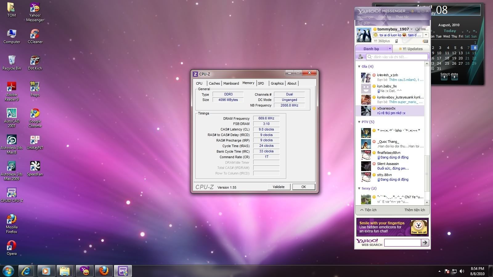Screen dimensions: 493x277
Task: Select contact Silent Assassin
Action: click(390, 166)
